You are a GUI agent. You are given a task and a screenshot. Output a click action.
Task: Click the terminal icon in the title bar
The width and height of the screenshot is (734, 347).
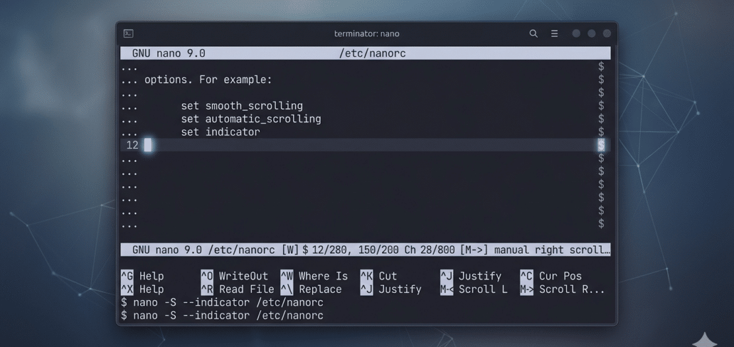(x=128, y=34)
